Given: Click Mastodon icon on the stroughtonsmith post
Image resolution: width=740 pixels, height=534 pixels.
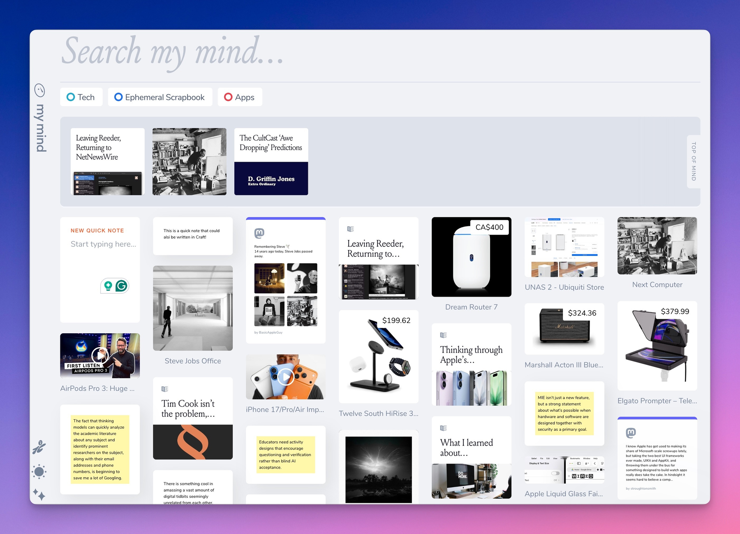Looking at the screenshot, I should [631, 432].
